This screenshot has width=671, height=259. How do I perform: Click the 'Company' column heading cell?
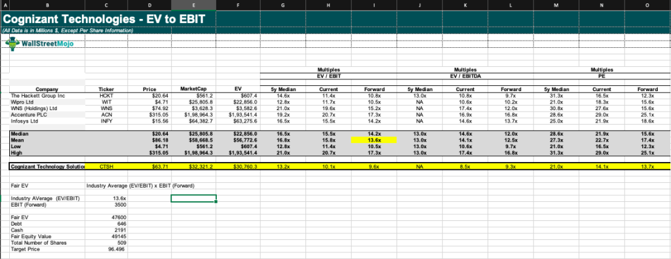[47, 89]
